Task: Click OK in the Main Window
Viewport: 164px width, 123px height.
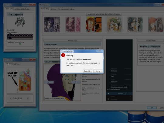Action: click(x=152, y=108)
